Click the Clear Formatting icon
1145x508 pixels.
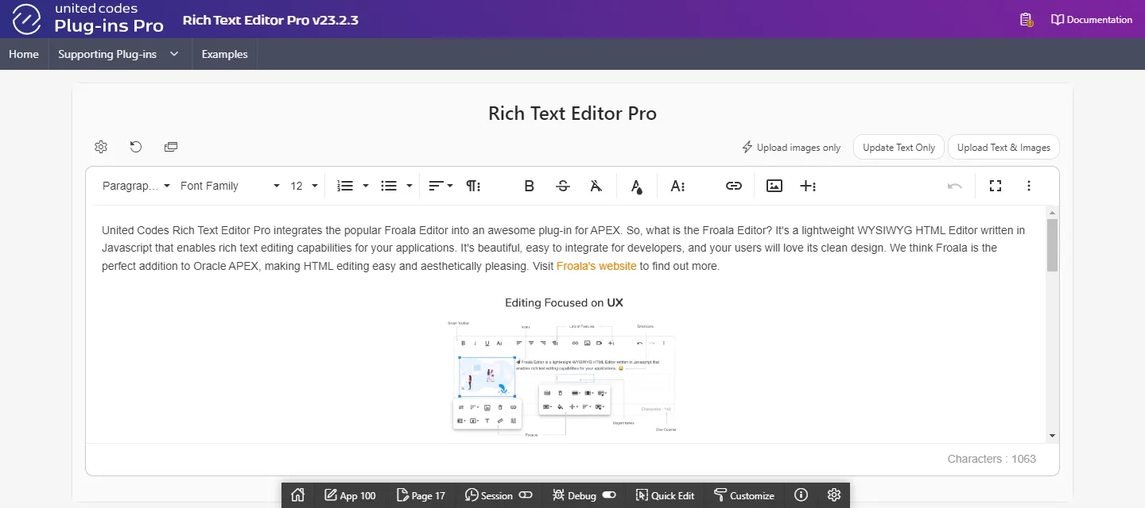point(596,186)
